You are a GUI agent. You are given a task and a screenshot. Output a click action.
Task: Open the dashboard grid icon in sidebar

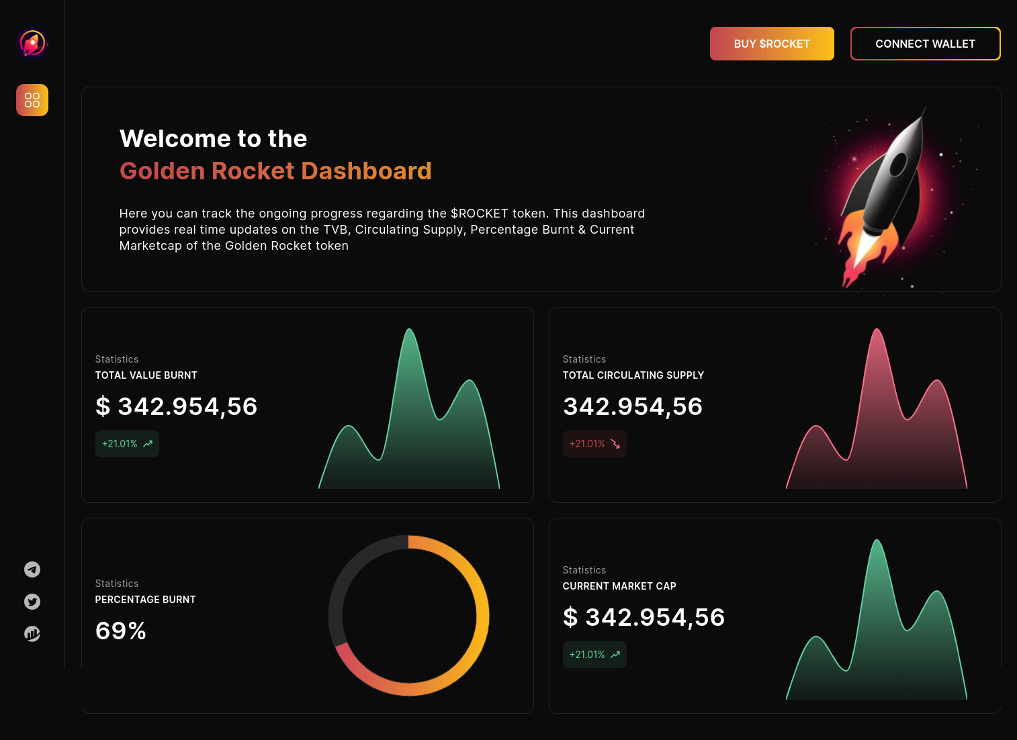(x=32, y=100)
